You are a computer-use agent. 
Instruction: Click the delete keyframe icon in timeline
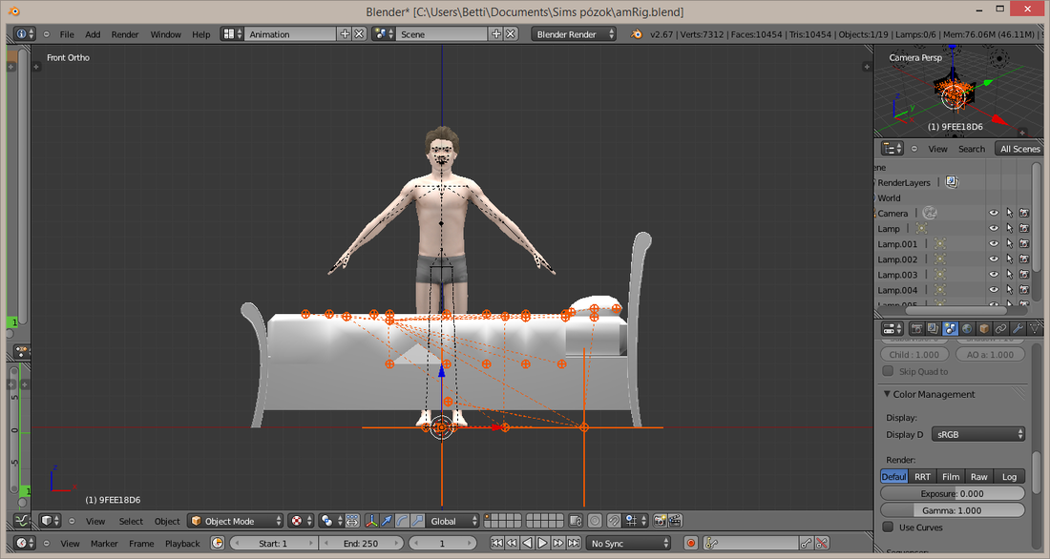(822, 543)
